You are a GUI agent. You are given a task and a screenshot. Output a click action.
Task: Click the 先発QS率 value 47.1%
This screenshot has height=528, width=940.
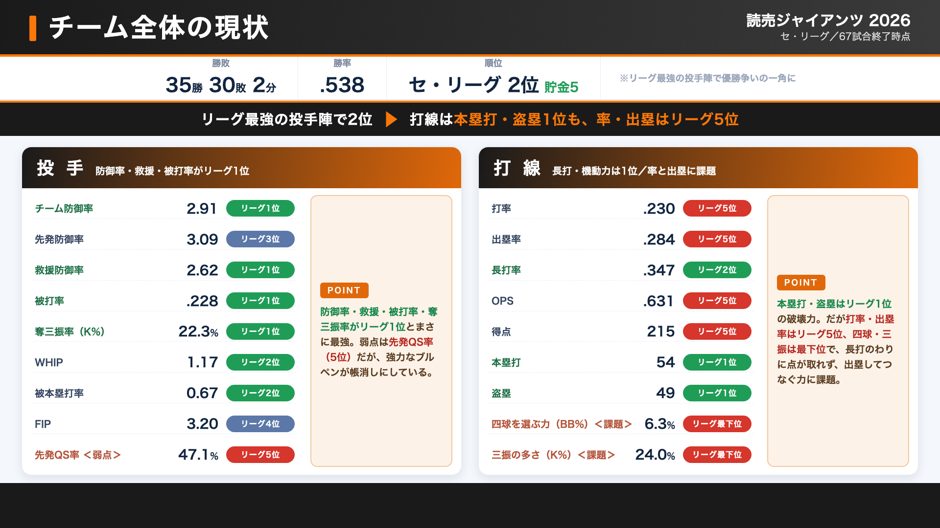click(198, 455)
